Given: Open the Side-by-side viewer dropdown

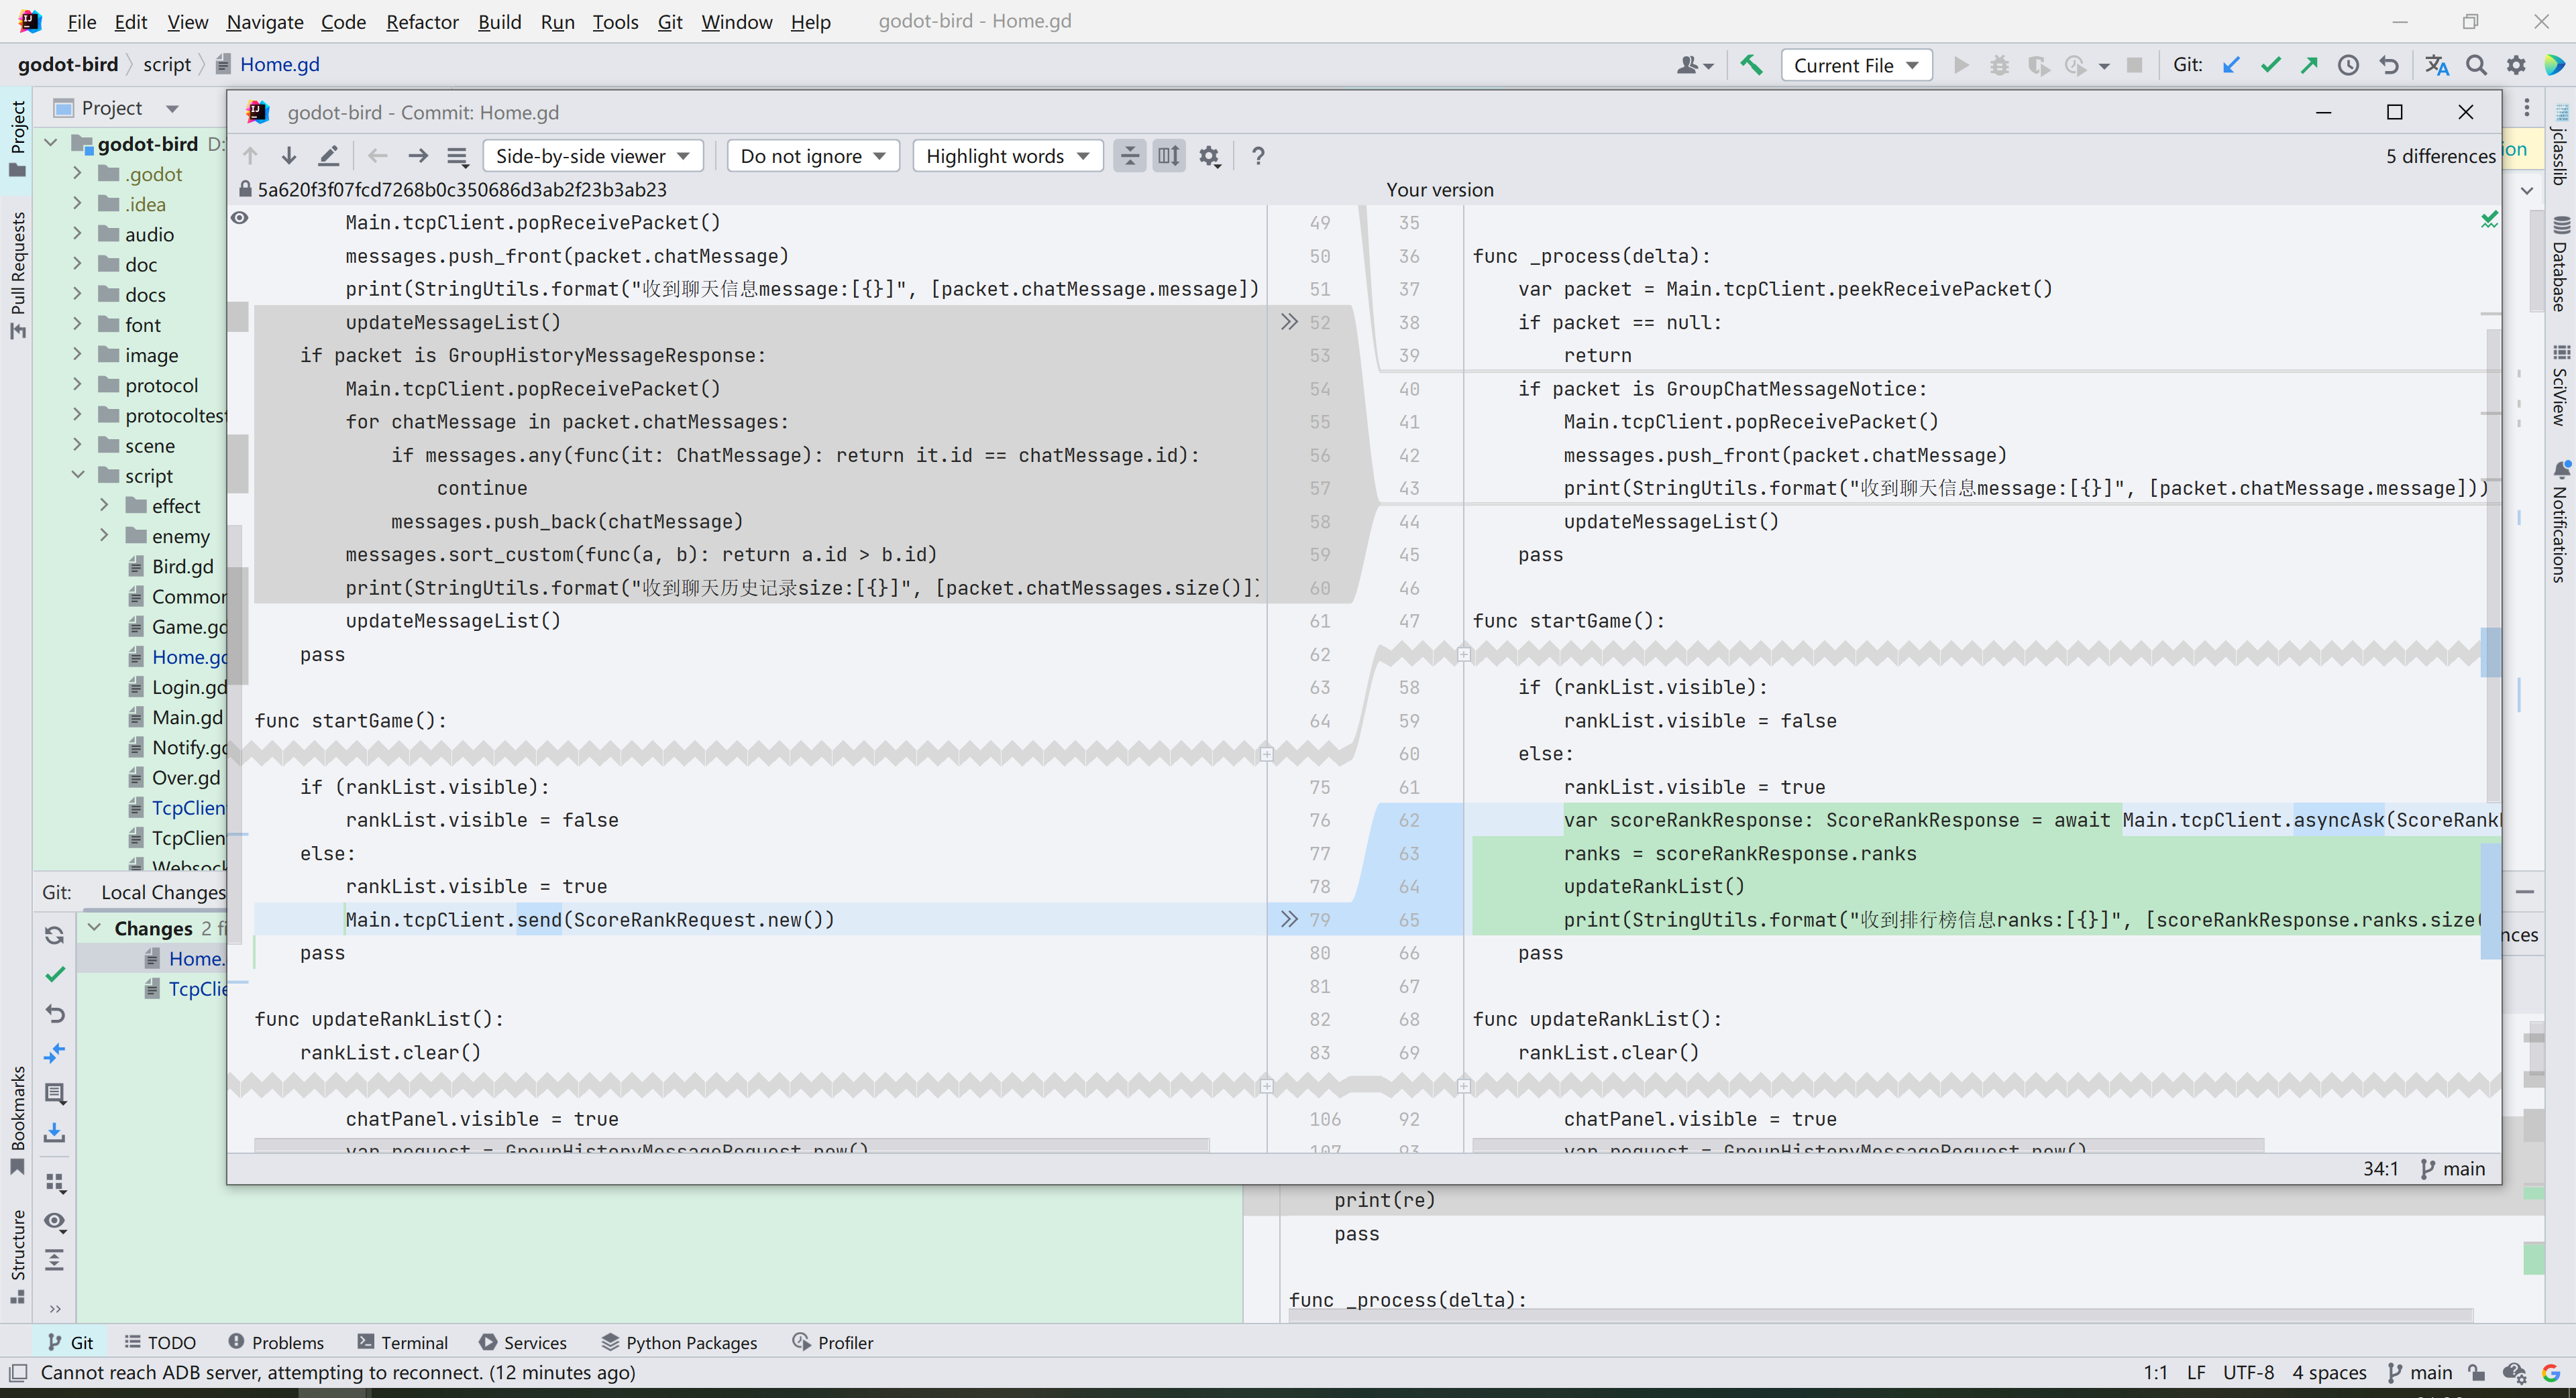Looking at the screenshot, I should tap(593, 156).
